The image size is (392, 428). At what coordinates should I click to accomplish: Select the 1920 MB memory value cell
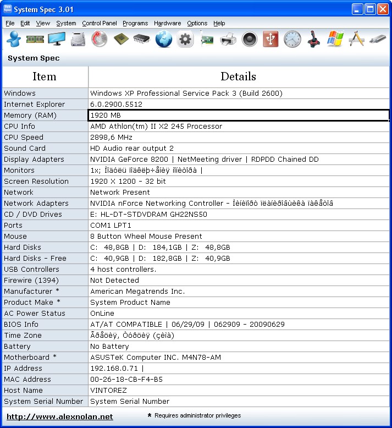pyautogui.click(x=239, y=115)
